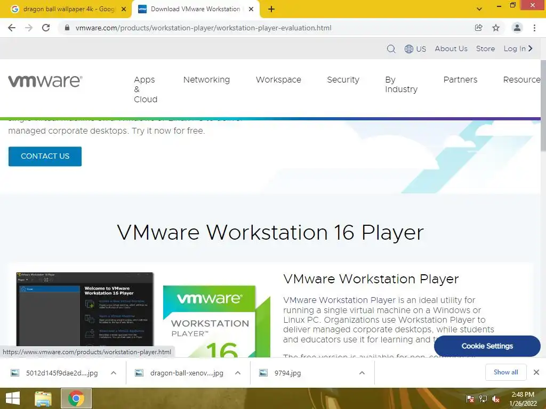Click the Chrome taskbar icon
The width and height of the screenshot is (546, 409).
coord(76,398)
